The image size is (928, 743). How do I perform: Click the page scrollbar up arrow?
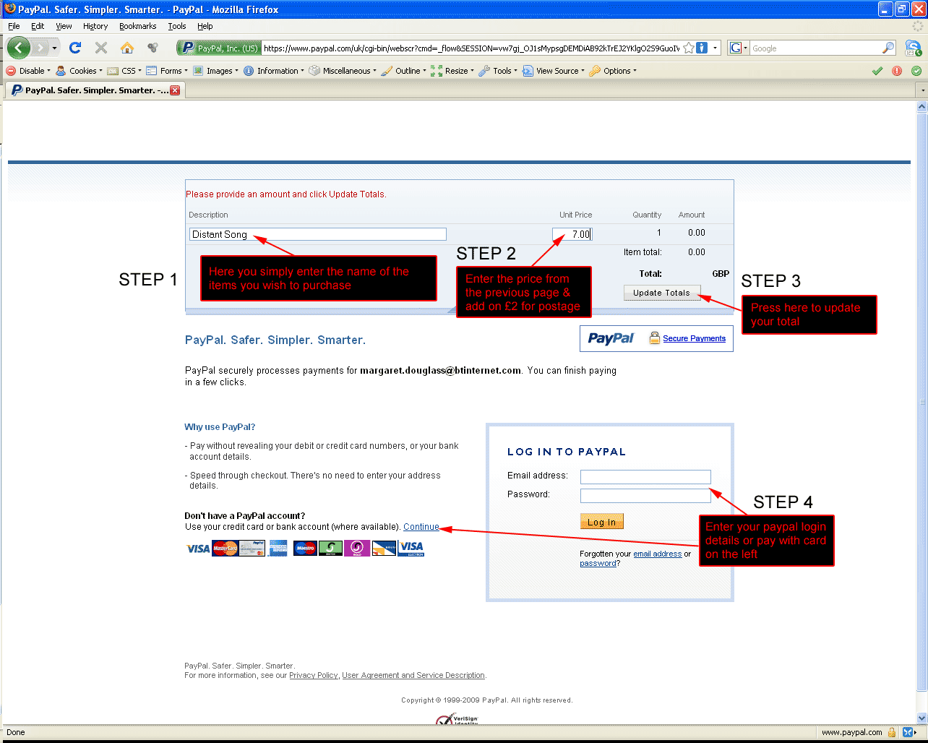click(921, 107)
